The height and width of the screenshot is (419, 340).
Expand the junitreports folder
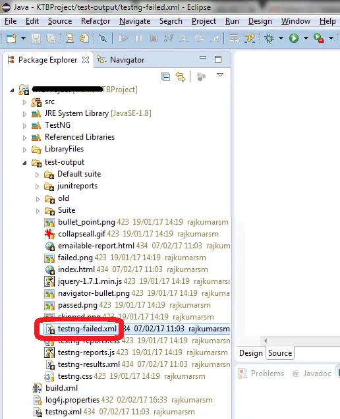click(x=38, y=186)
